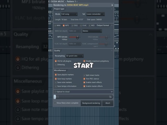167x125 pixels.
Task: Enable Upload to cloud option
Action: (55, 92)
